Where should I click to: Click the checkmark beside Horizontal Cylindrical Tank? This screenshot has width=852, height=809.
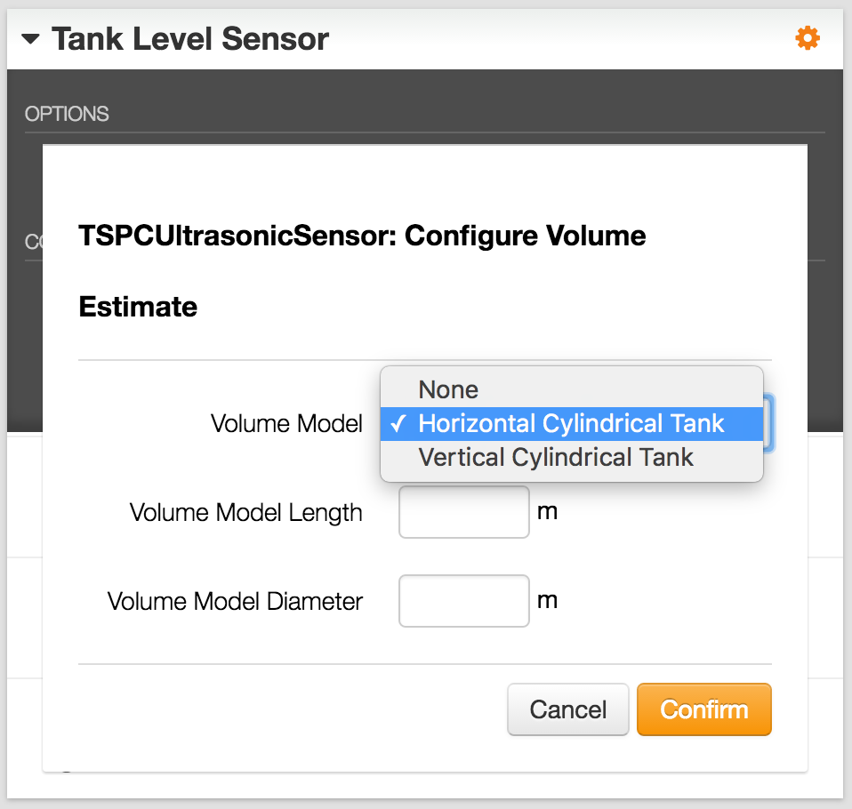click(x=398, y=424)
